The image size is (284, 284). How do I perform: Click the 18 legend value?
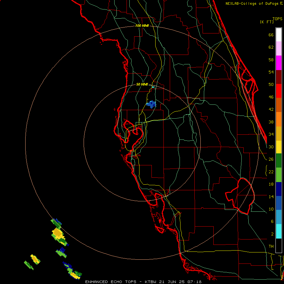pyautogui.click(x=271, y=184)
